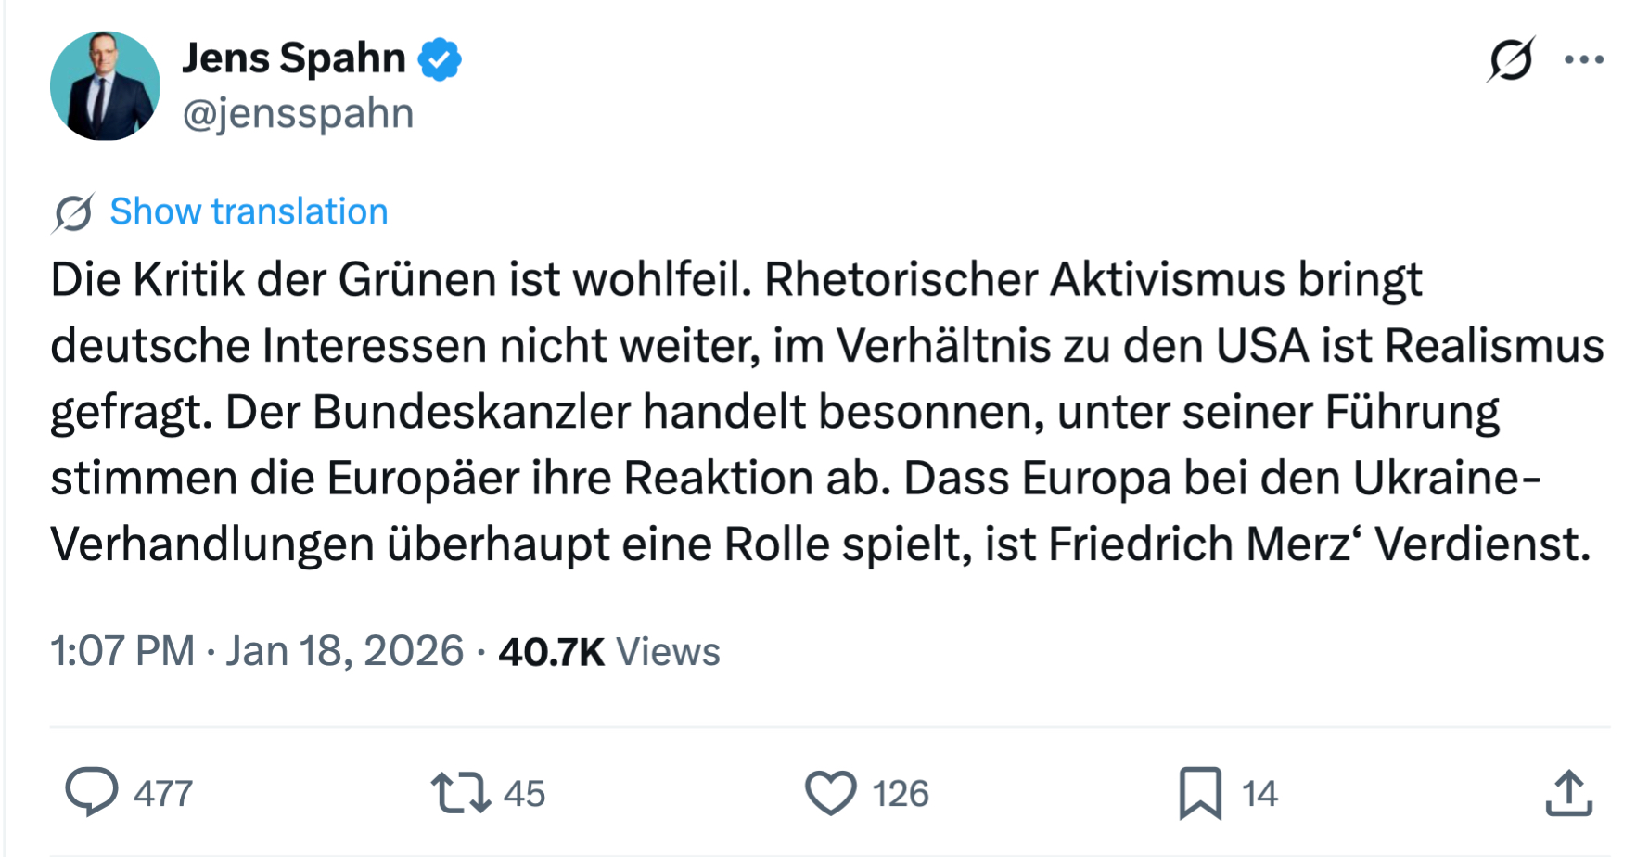Open the @jensspahn handle link
1649x857 pixels.
pyautogui.click(x=298, y=114)
